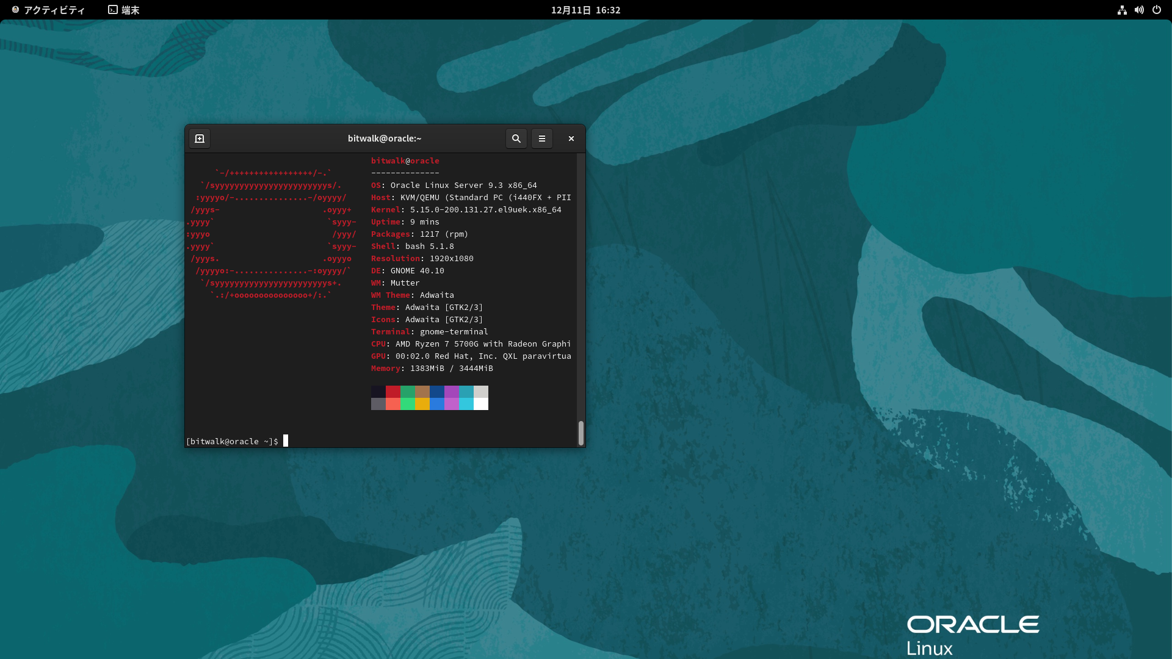
Task: Open the power system menu
Action: pyautogui.click(x=1156, y=10)
